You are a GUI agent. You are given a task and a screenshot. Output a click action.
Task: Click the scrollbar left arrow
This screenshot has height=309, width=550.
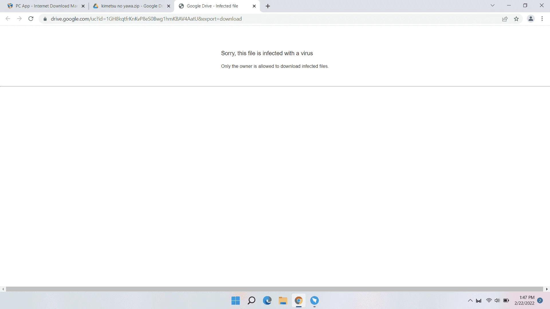tap(3, 289)
